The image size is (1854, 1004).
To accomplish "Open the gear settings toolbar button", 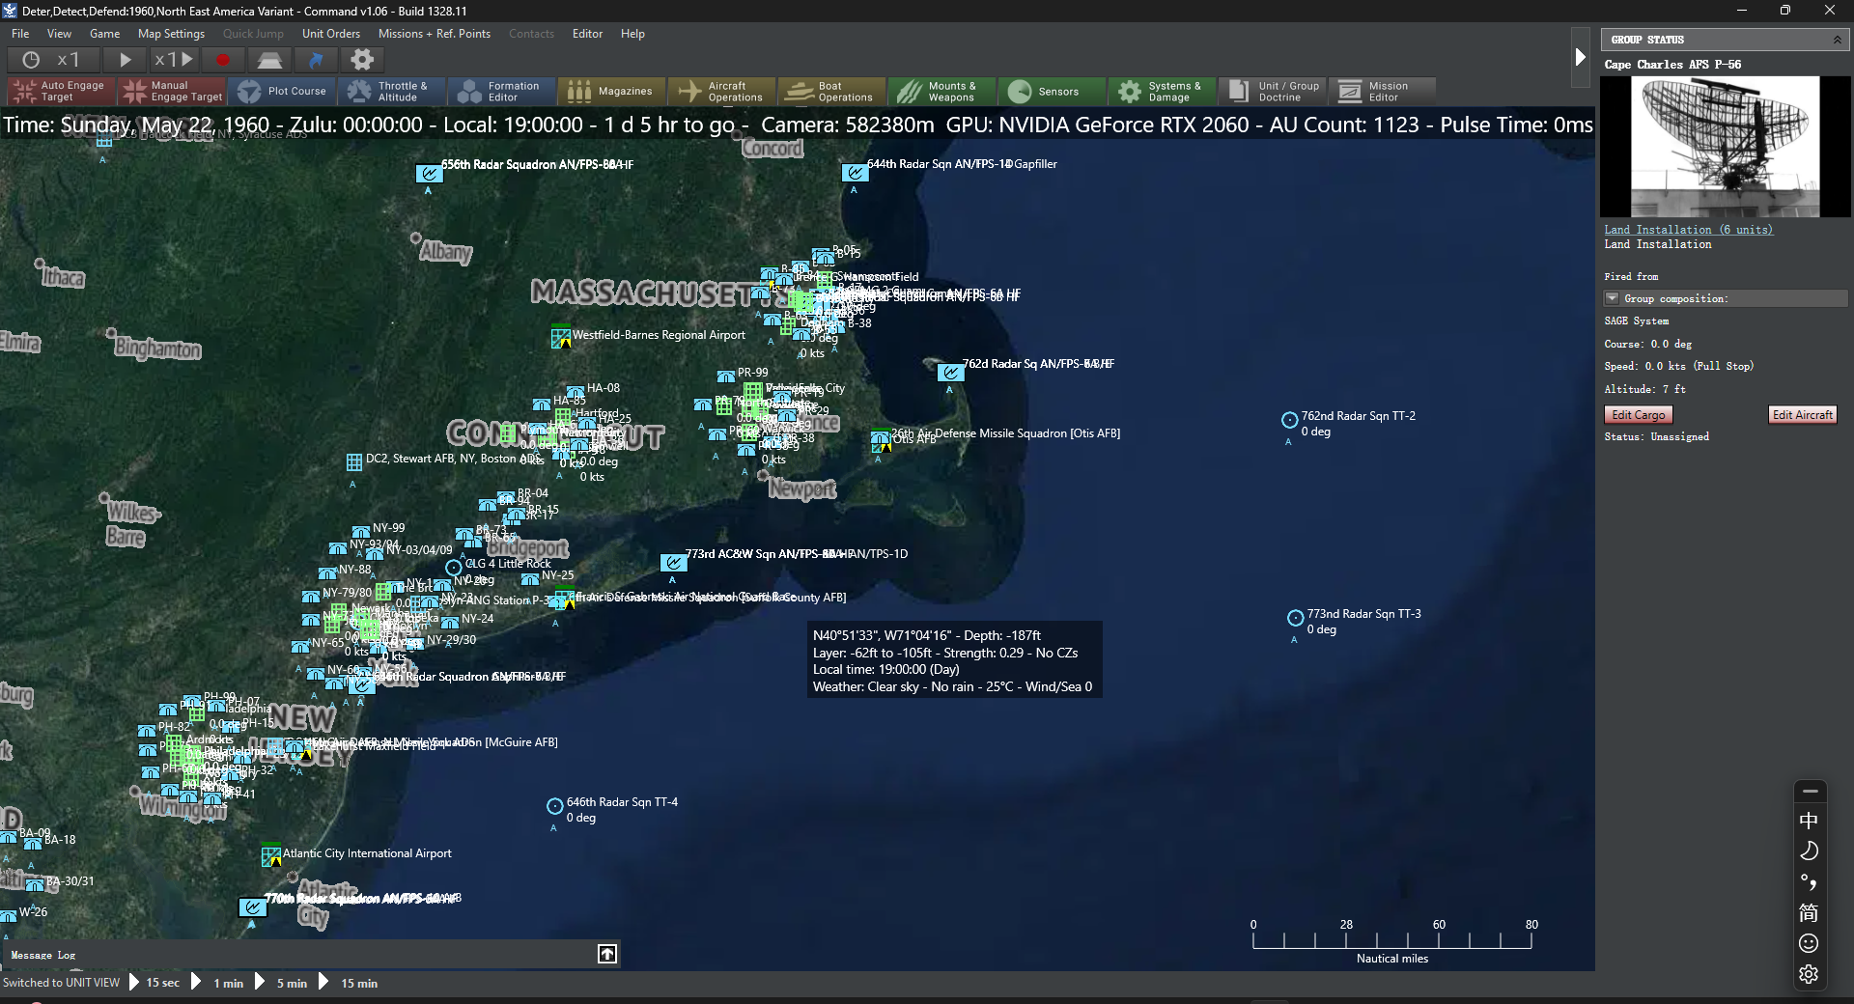I will pyautogui.click(x=362, y=60).
